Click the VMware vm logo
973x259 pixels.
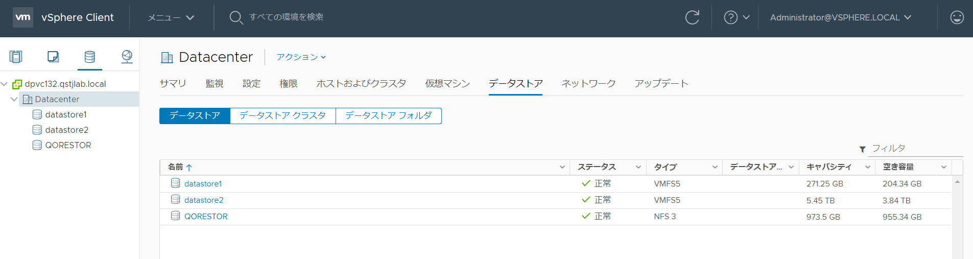pos(22,17)
